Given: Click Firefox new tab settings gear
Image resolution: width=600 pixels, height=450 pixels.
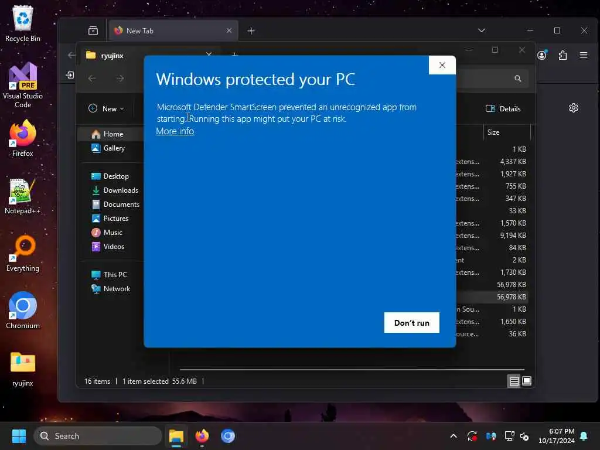Looking at the screenshot, I should [573, 108].
